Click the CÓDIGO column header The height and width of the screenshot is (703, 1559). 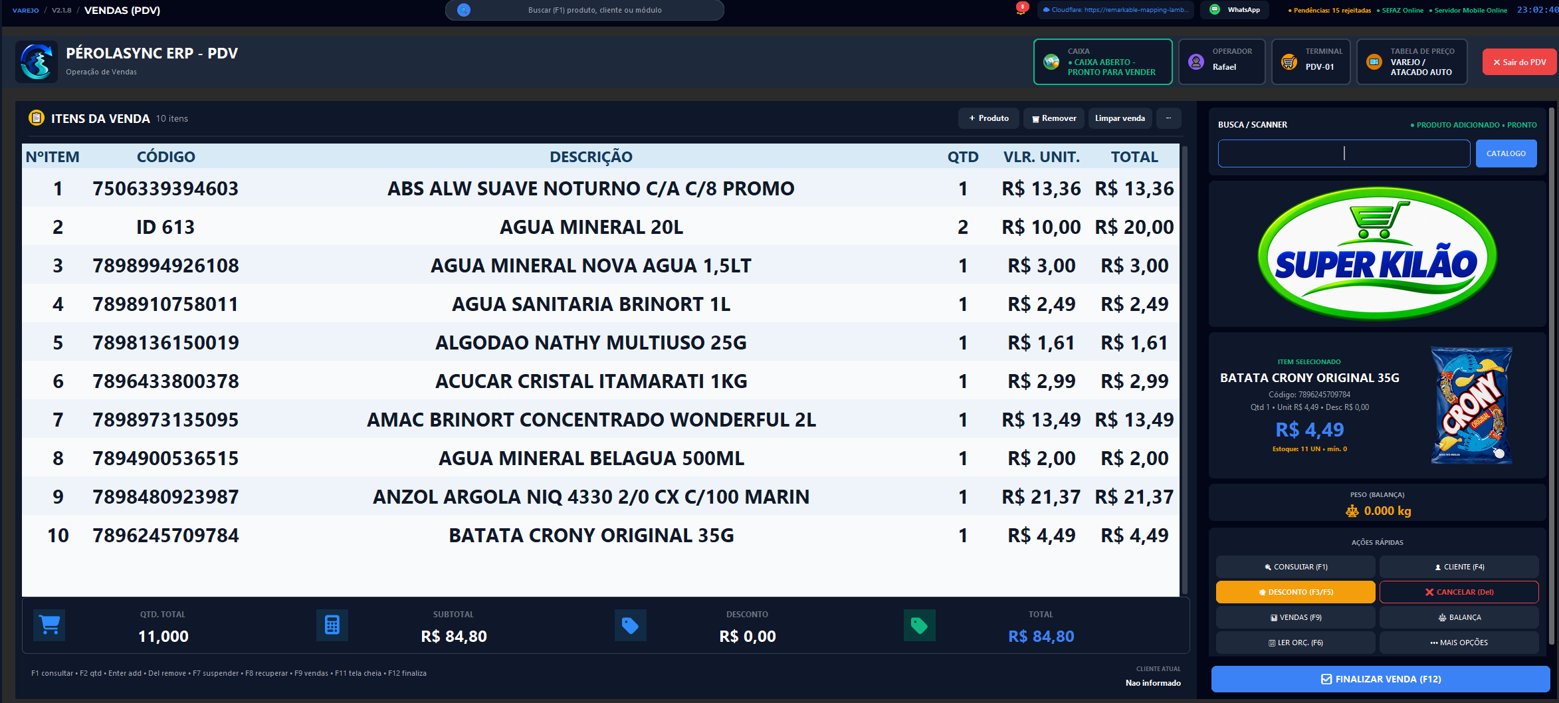165,157
